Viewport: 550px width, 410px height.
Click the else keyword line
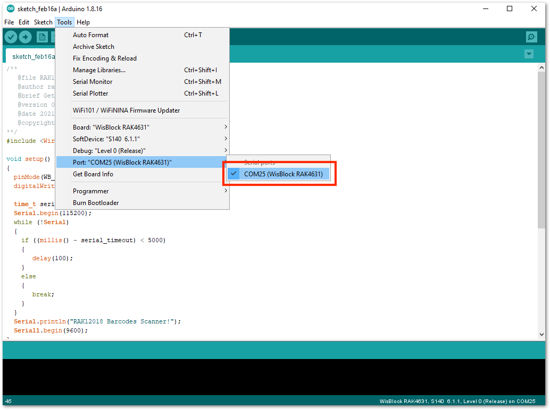point(28,277)
